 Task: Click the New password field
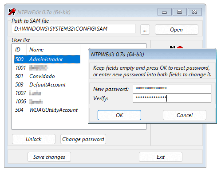pyautogui.click(x=172, y=89)
